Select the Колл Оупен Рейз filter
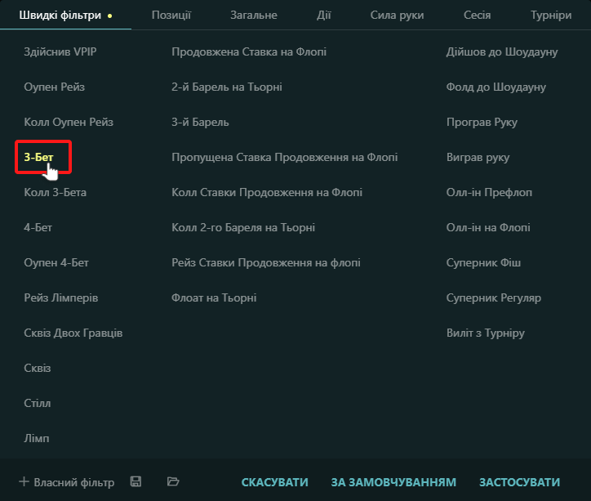Image resolution: width=591 pixels, height=501 pixels. [x=69, y=122]
